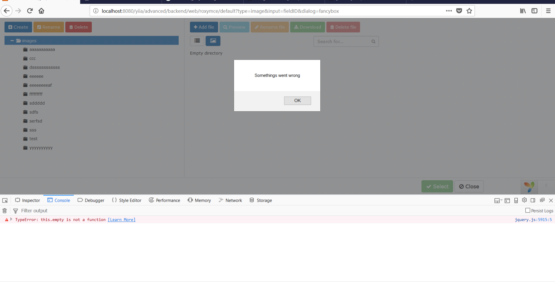Open devtools settings gear icon
555x283 pixels.
pos(524,200)
